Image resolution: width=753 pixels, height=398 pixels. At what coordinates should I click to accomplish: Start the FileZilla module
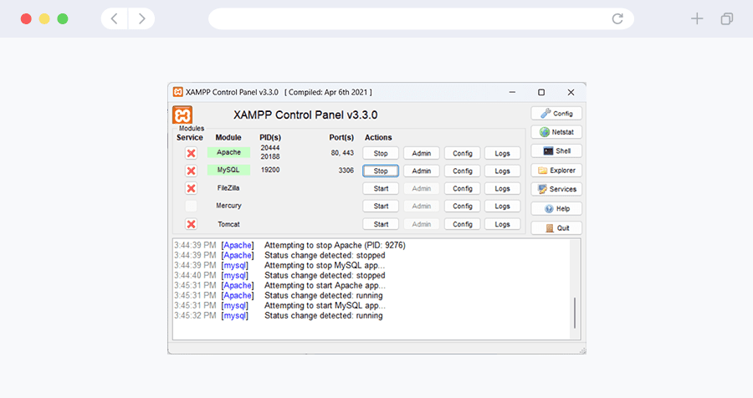381,189
